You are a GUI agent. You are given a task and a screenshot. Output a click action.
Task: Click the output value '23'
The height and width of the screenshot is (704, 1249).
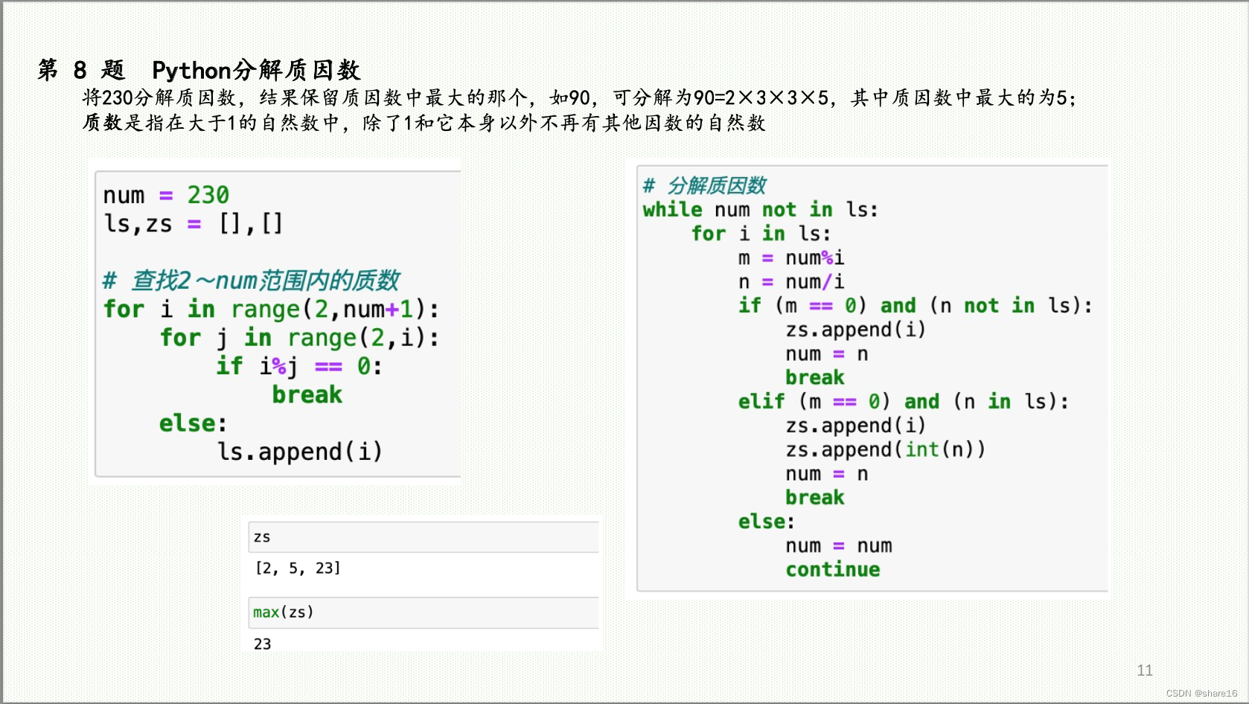[x=262, y=644]
